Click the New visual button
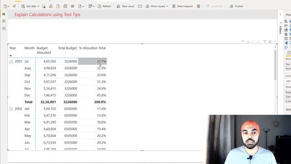This screenshot has height=164, width=291. [125, 6]
